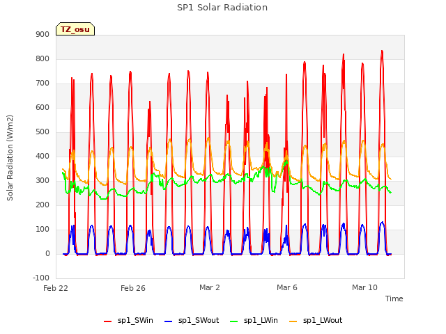
Task: Click the 500 y-axis tick label
Action: [43, 132]
